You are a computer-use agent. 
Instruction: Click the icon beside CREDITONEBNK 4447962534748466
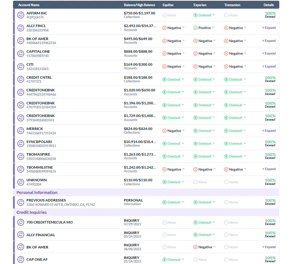click(x=21, y=92)
